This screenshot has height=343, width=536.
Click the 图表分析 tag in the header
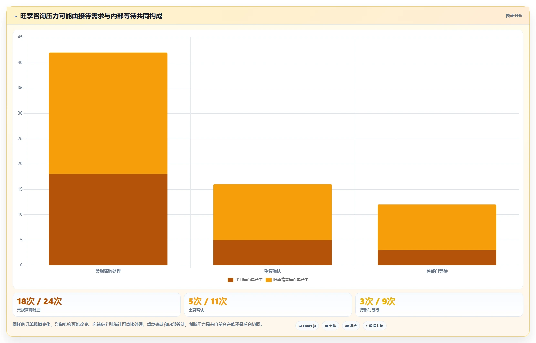click(x=514, y=16)
